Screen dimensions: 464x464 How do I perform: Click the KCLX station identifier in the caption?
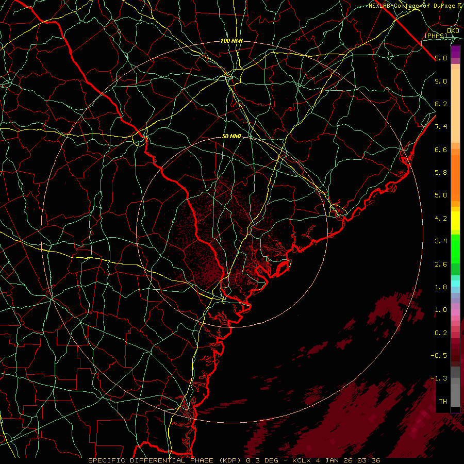[301, 460]
